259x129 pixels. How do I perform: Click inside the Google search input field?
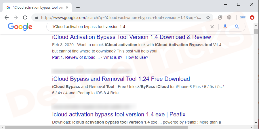129,27
